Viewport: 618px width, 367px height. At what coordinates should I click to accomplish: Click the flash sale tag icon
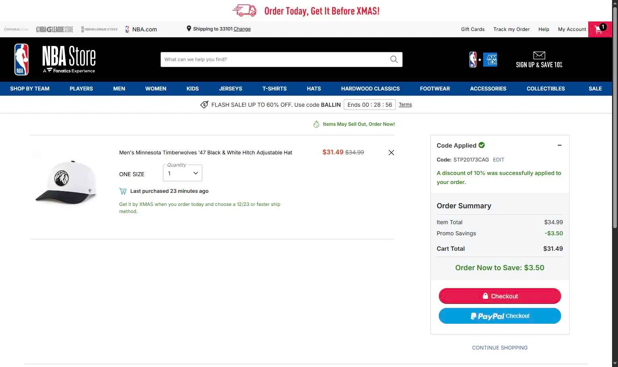(204, 105)
